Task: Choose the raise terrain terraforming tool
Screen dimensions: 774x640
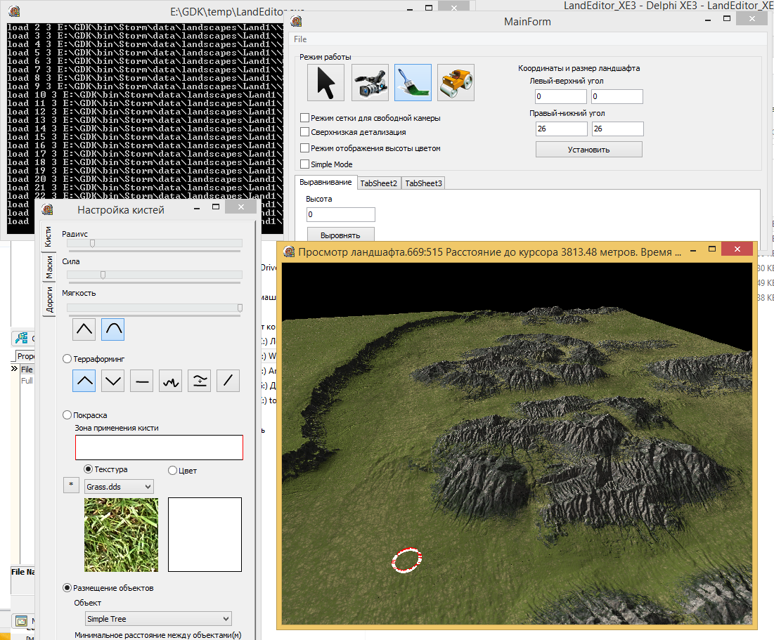Action: coord(84,381)
